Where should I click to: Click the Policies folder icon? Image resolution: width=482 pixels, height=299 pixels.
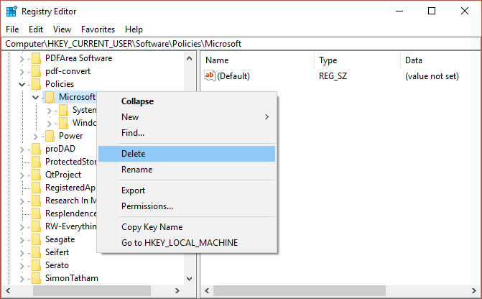[36, 84]
